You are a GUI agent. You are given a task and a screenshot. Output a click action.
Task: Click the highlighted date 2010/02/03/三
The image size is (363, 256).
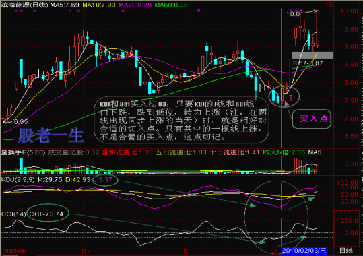click(304, 251)
